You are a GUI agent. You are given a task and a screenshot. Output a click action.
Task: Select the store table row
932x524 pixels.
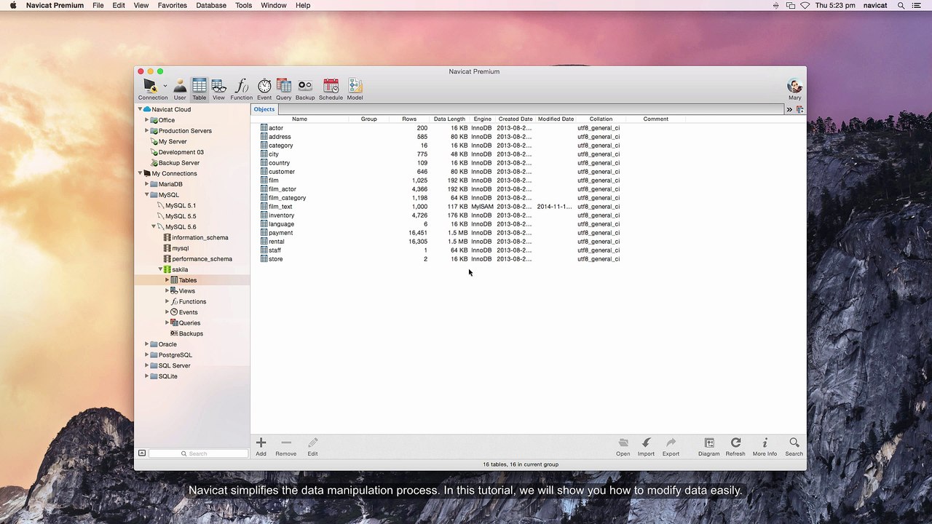[528, 259]
